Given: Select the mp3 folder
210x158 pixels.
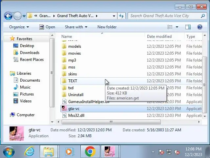Looking at the screenshot, I should tap(131, 60).
